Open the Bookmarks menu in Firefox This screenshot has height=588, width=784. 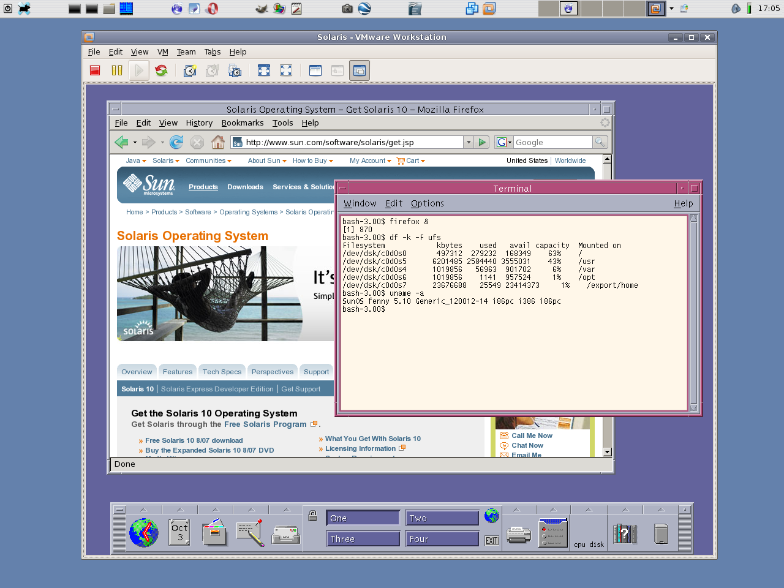coord(243,123)
